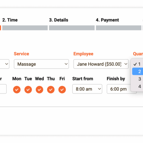Open the Jane Howard employee dropdown
The height and width of the screenshot is (143, 143).
coord(101,64)
